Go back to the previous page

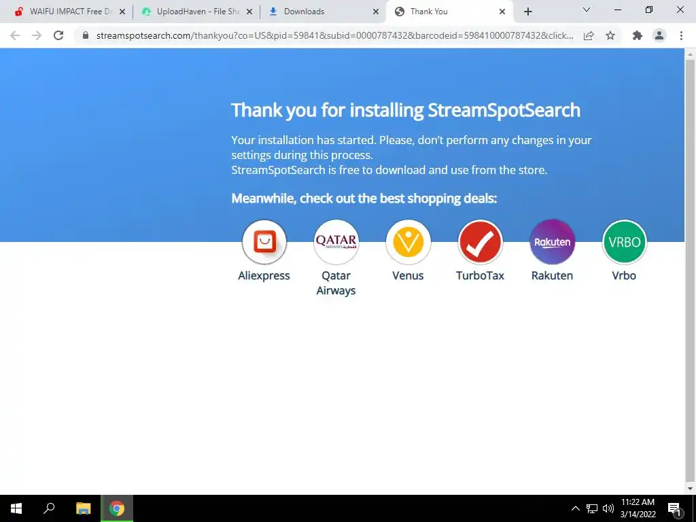pyautogui.click(x=15, y=35)
